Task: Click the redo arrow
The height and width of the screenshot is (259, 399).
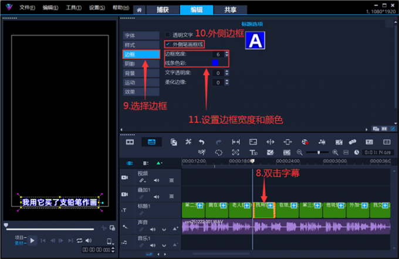Action: (218, 142)
